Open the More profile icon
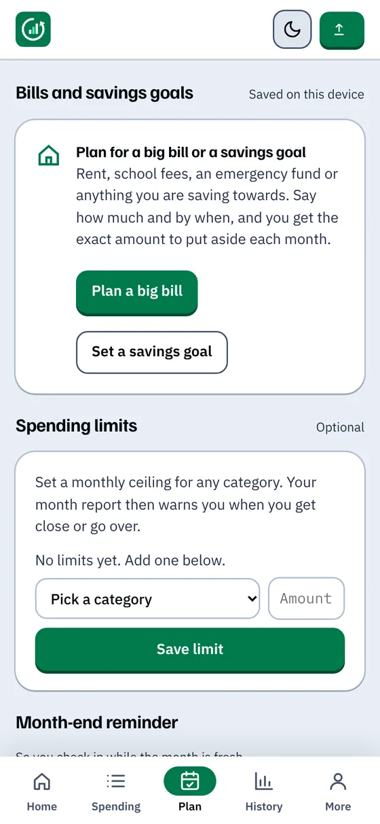The width and height of the screenshot is (380, 824). (x=338, y=781)
